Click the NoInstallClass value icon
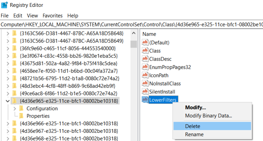This screenshot has height=141, width=263. click(x=145, y=84)
